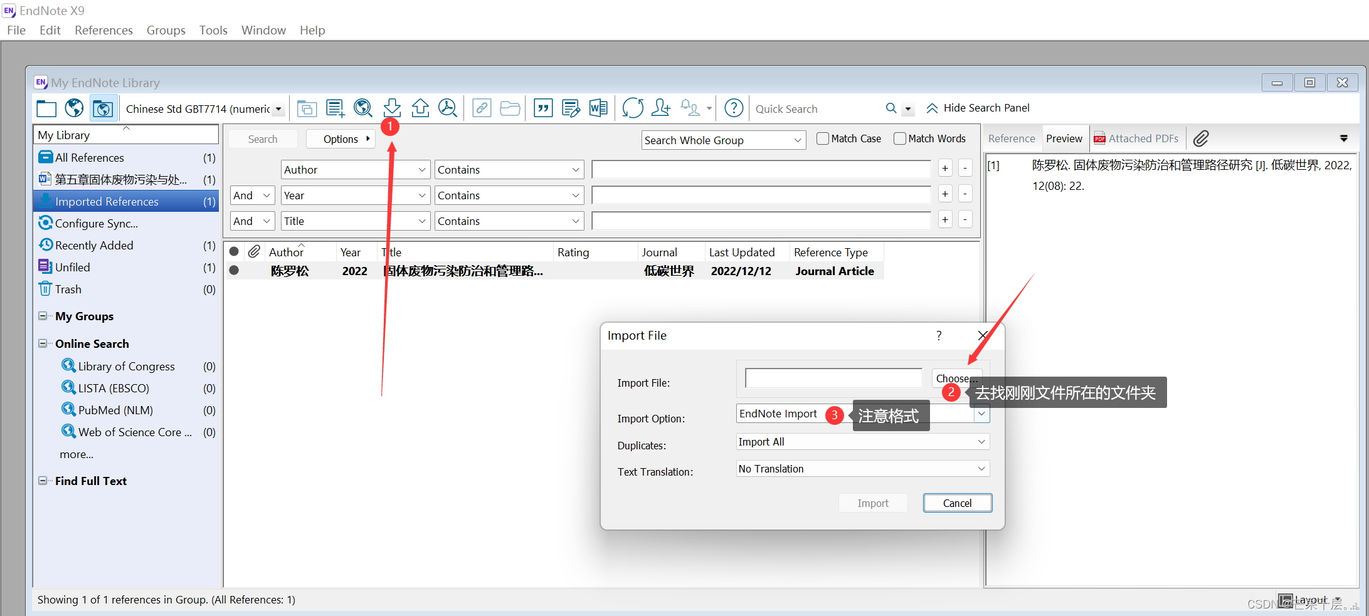
Task: Open Configure Sync... item
Action: coord(96,223)
